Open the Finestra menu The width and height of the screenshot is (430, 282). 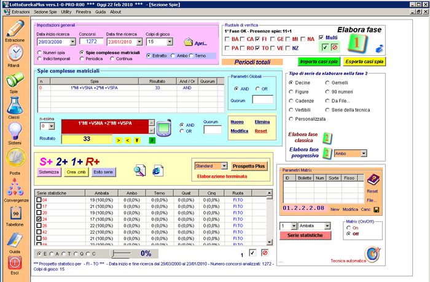(84, 12)
